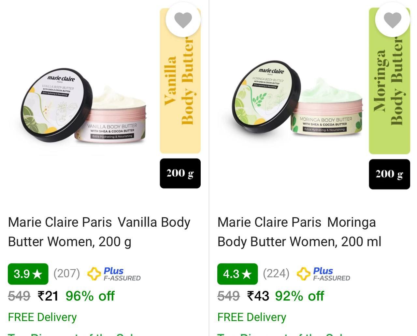Click the ₹43 price

tap(258, 296)
